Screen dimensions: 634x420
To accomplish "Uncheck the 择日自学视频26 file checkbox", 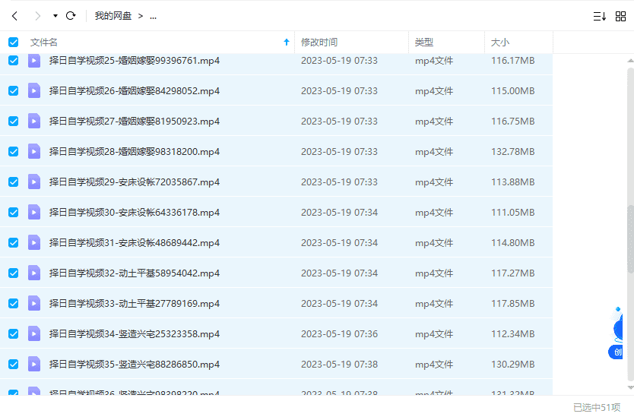I will [x=13, y=90].
